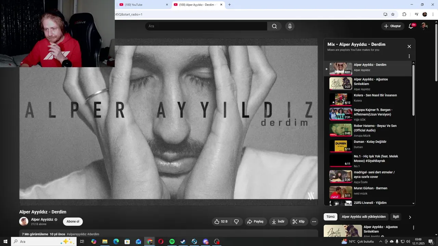
Task: Select the Tümü filter chip
Action: (x=331, y=217)
